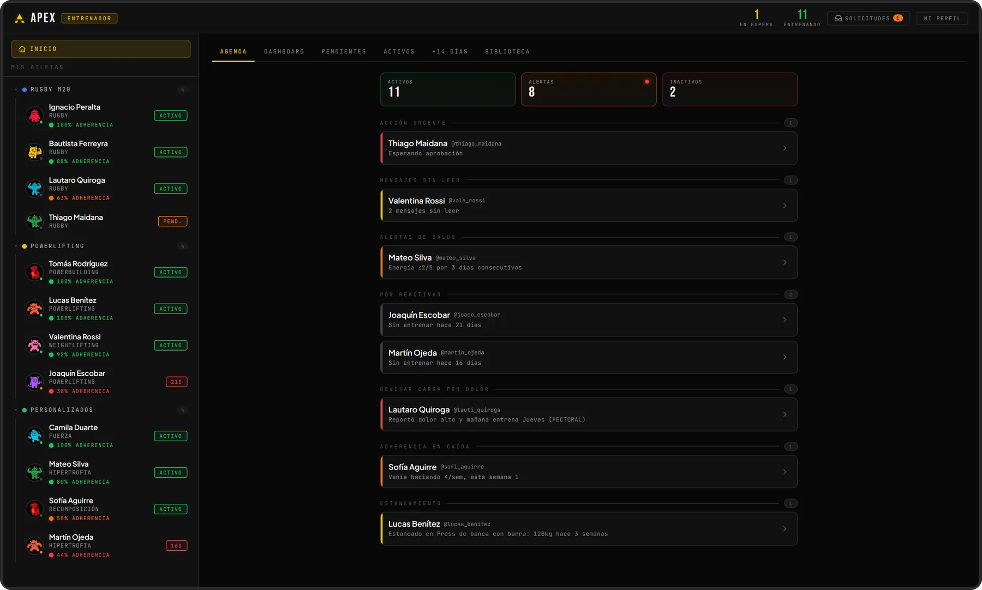Viewport: 982px width, 590px height.
Task: Switch to the +14 Días tab
Action: pos(450,52)
